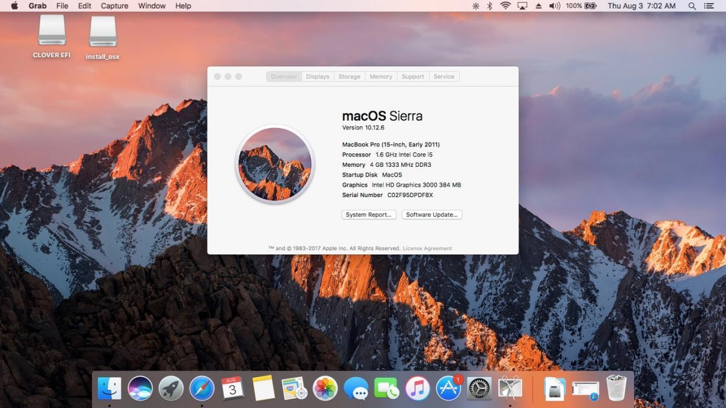The height and width of the screenshot is (408, 726).
Task: Select the Memory tab
Action: (x=381, y=77)
